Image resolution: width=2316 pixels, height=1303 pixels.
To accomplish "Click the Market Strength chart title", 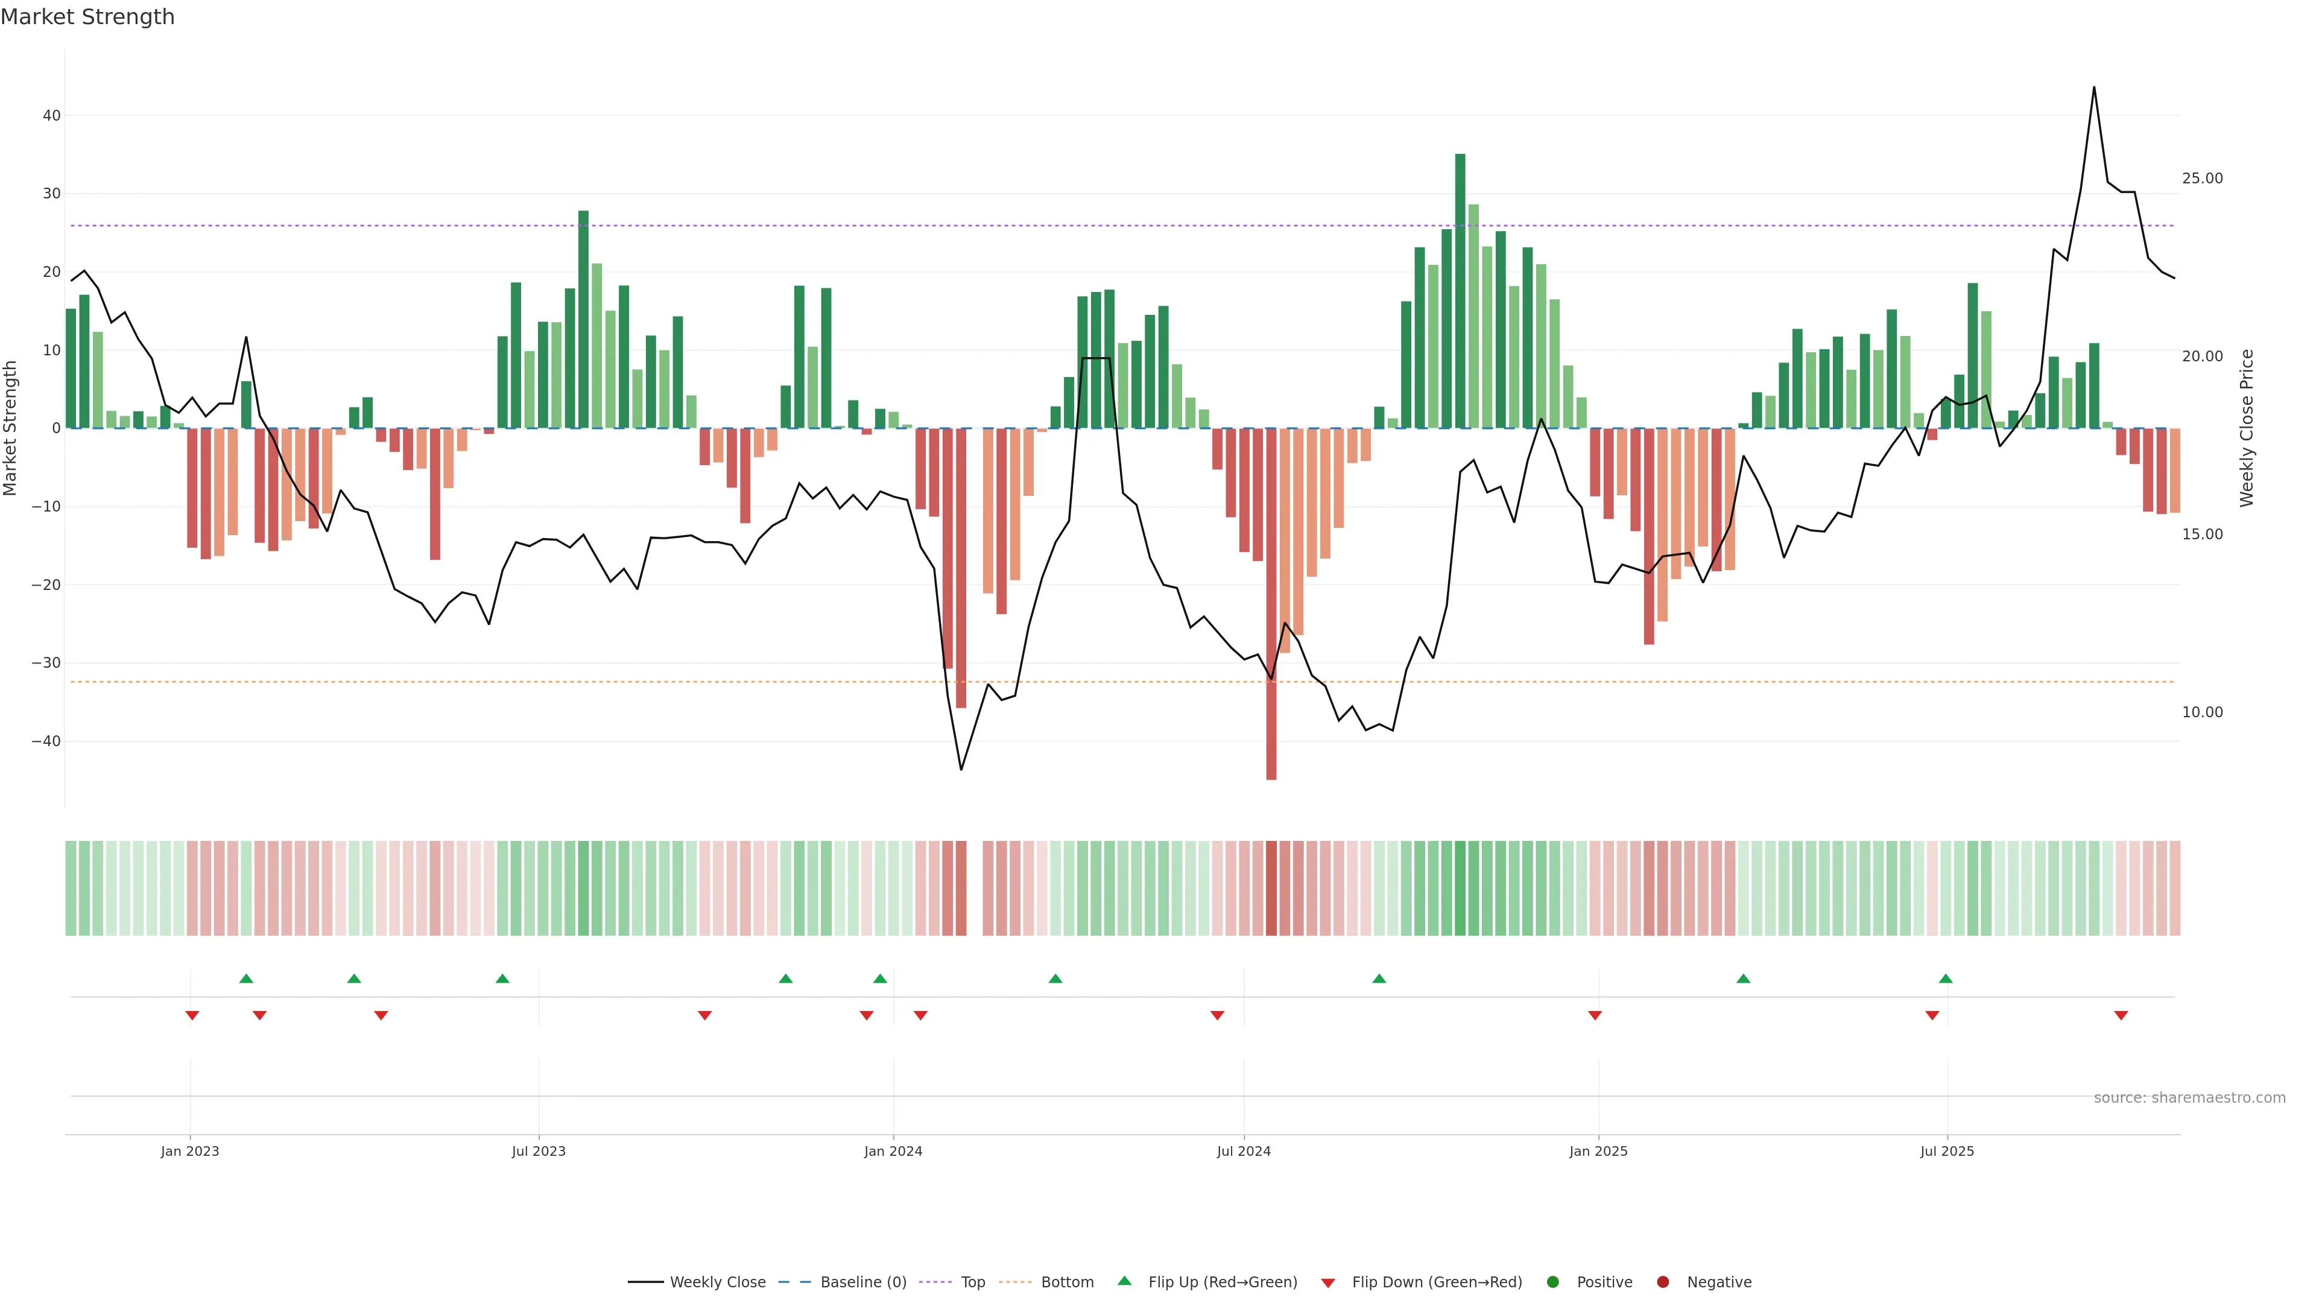I will point(87,17).
